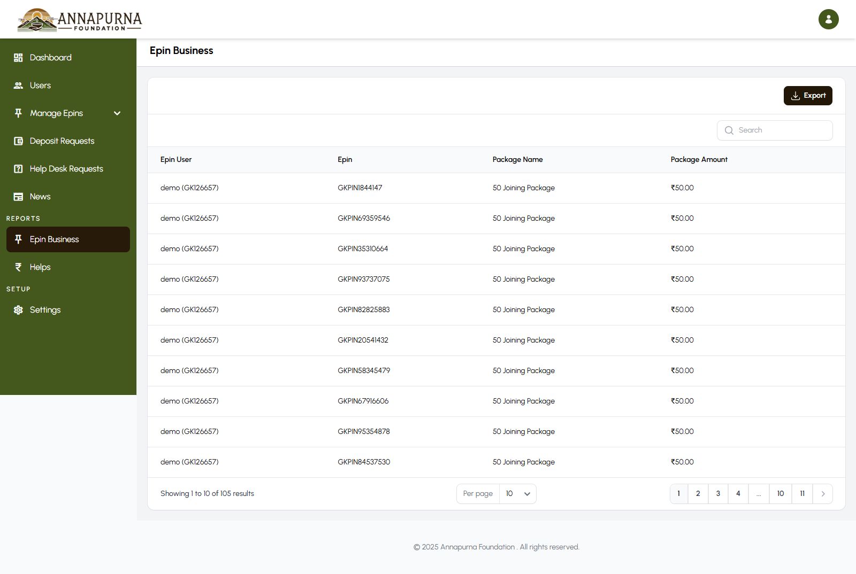Screen dimensions: 856x574
Task: Expand the Manage Epins submenu chevron
Action: pos(117,113)
